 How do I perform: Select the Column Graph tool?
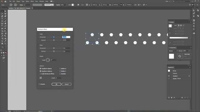click(5, 39)
